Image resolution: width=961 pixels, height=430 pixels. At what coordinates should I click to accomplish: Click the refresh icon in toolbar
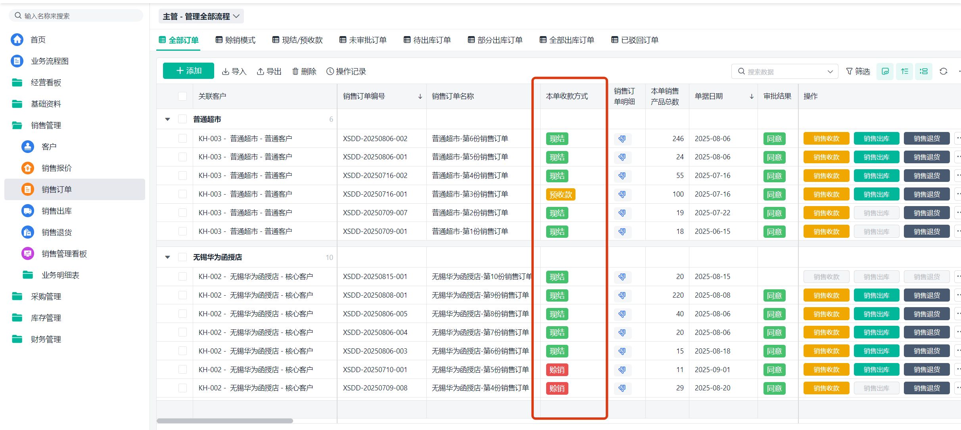click(x=943, y=71)
